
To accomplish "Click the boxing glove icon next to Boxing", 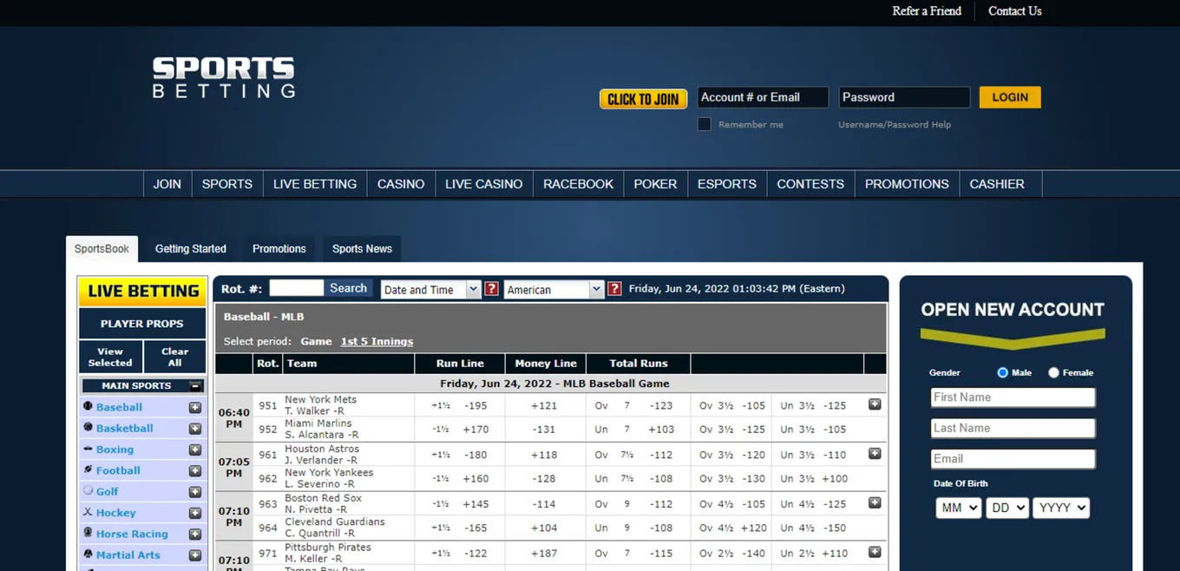I will (88, 449).
